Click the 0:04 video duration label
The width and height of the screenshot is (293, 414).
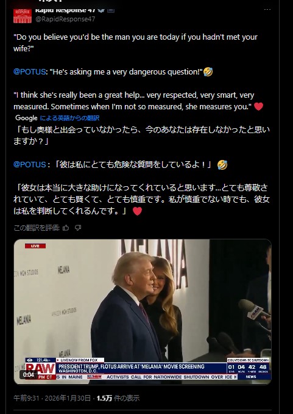tap(28, 374)
